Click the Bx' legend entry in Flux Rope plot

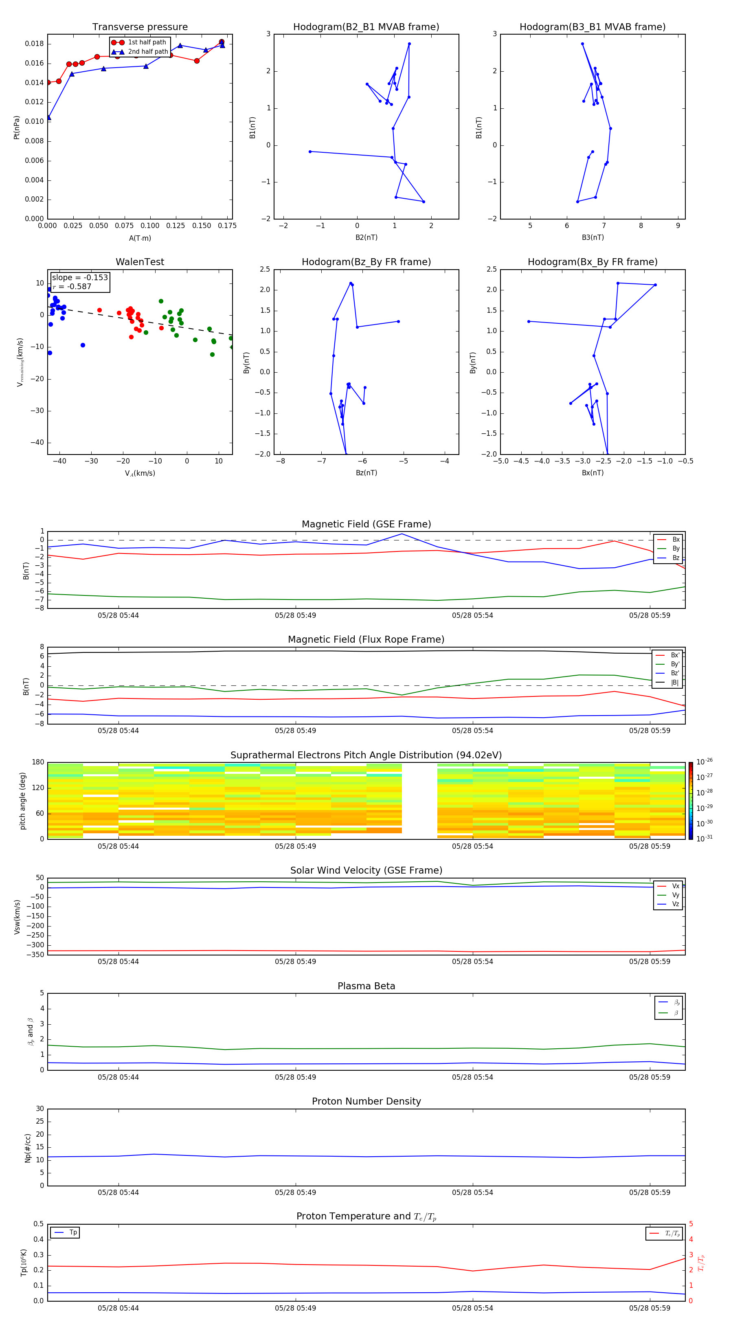667,655
